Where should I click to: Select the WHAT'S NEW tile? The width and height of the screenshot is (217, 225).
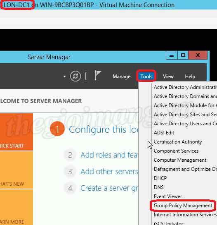coord(17,170)
